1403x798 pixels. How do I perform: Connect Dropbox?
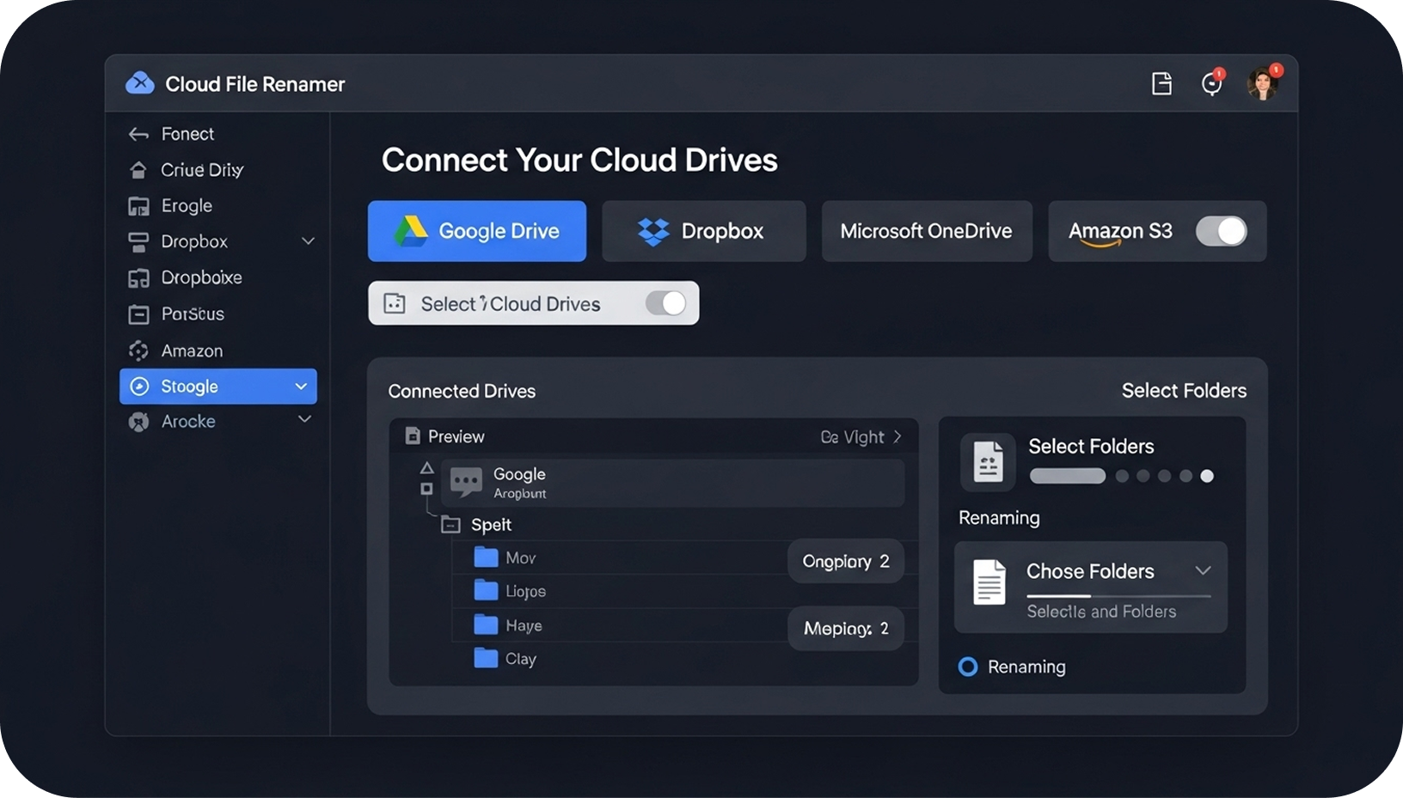703,231
